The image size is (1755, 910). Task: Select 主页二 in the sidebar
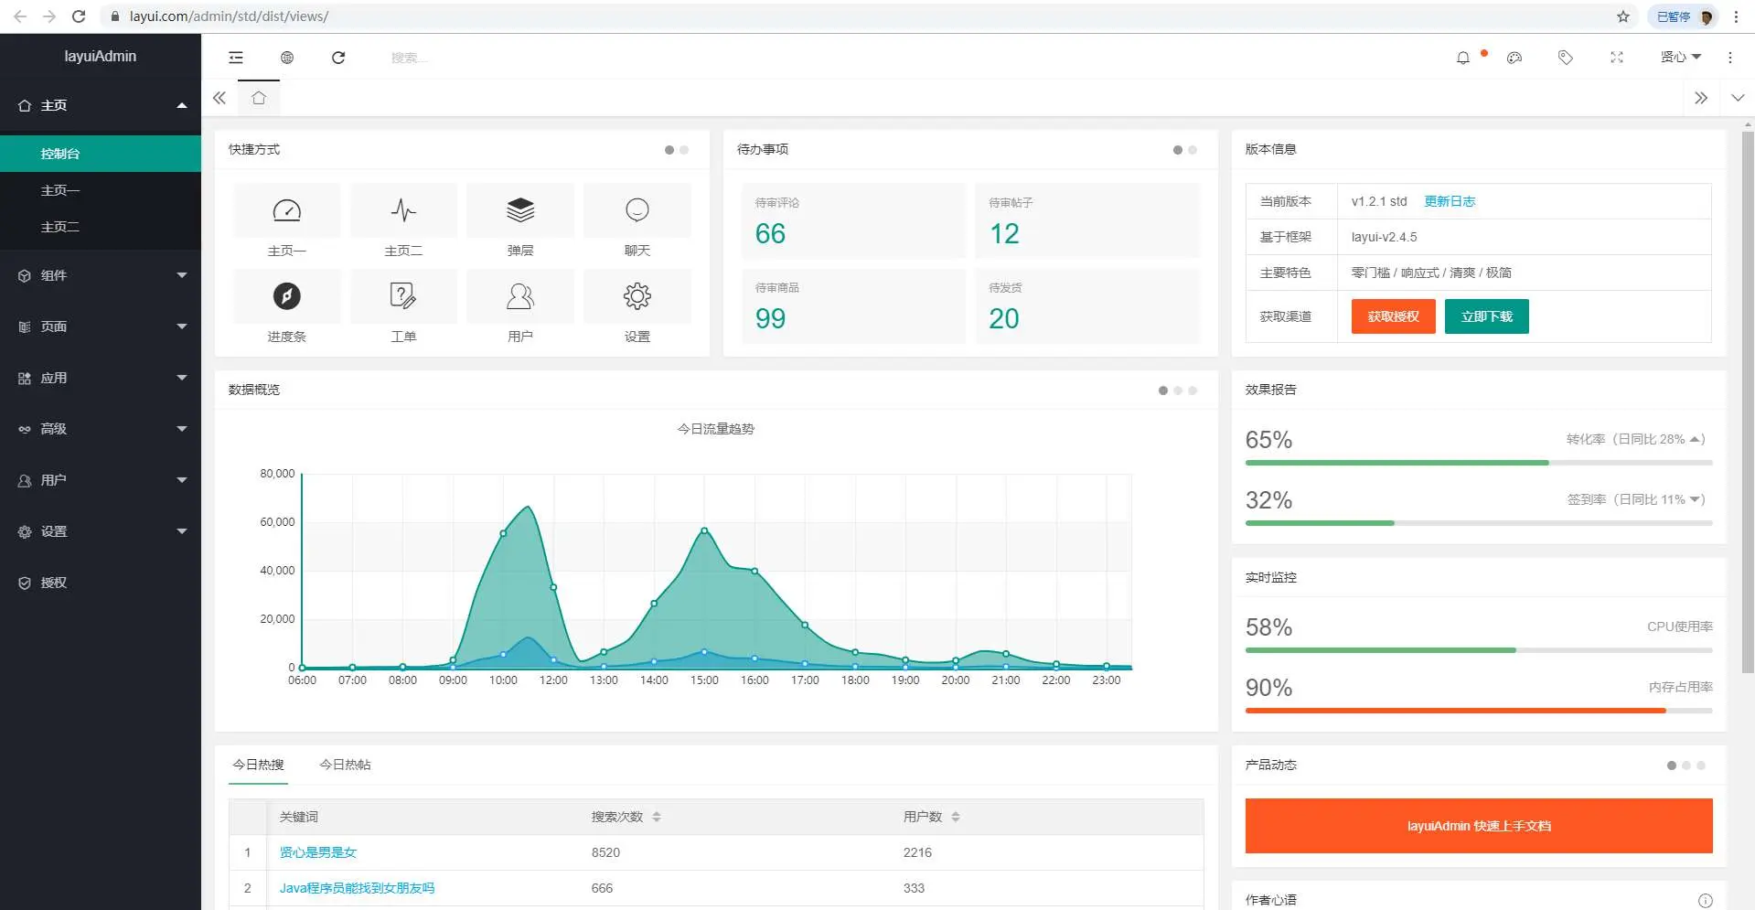point(101,227)
